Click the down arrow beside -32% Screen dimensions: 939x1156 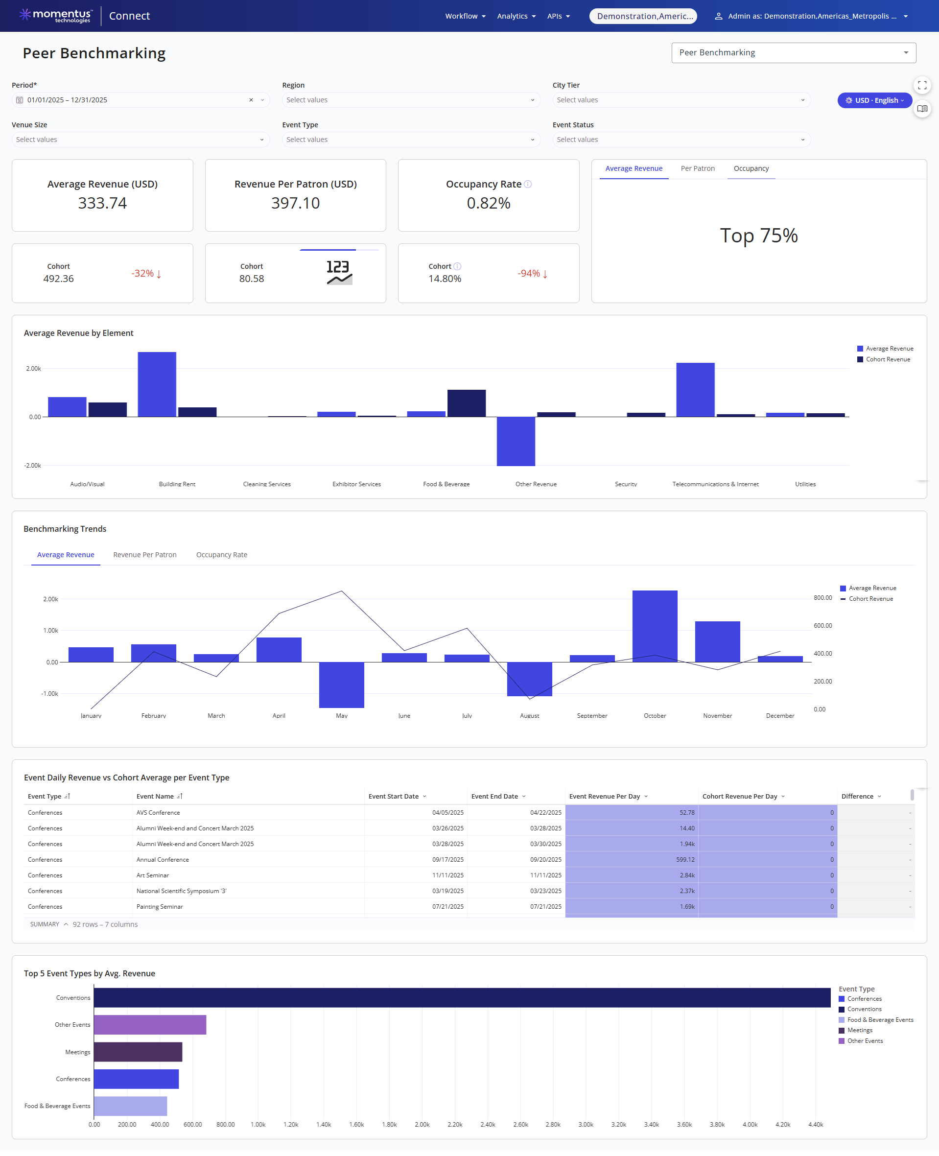tap(159, 274)
